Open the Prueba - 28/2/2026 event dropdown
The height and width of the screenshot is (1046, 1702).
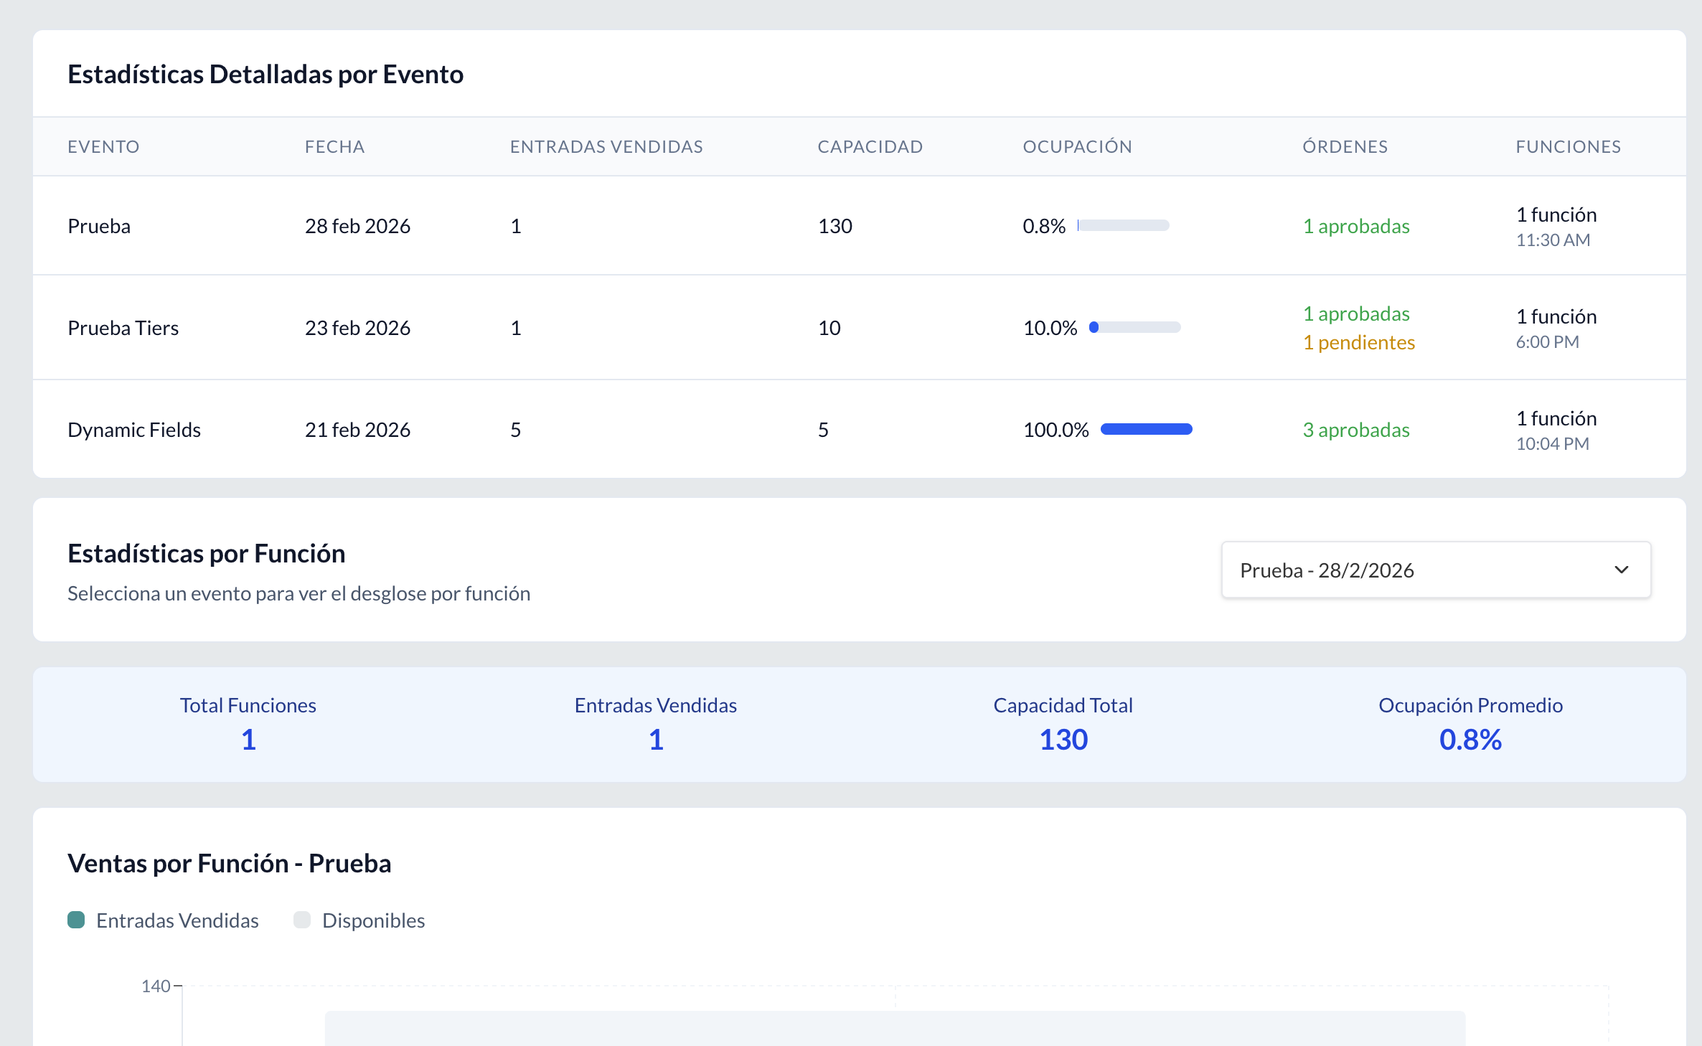point(1436,570)
